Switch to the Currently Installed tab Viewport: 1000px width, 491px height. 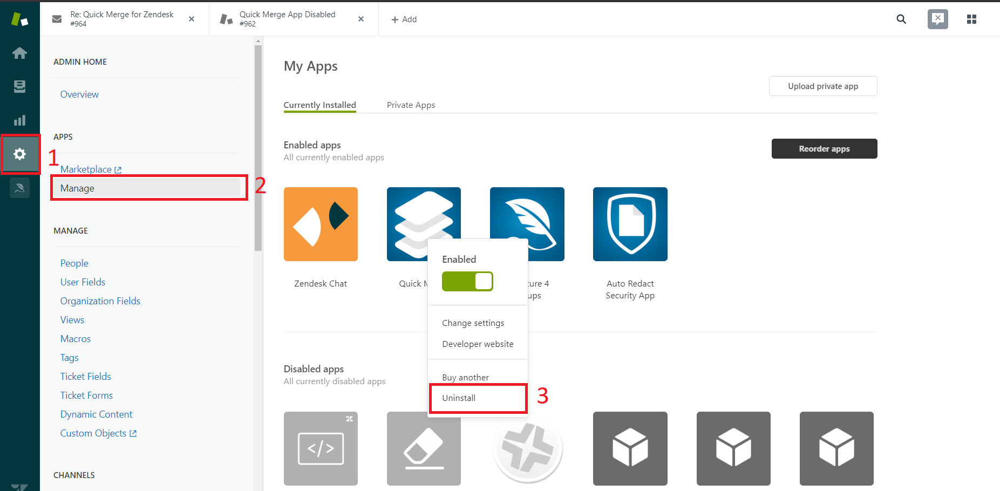tap(319, 105)
